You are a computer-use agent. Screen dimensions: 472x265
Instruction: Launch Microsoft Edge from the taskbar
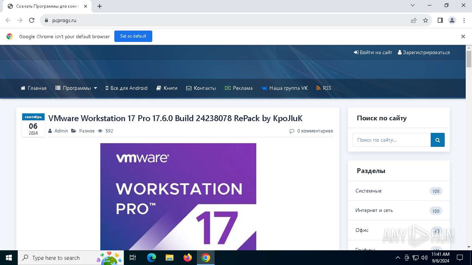[152, 258]
